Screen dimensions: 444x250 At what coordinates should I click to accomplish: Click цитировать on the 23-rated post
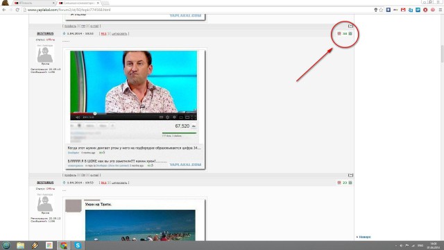(119, 183)
